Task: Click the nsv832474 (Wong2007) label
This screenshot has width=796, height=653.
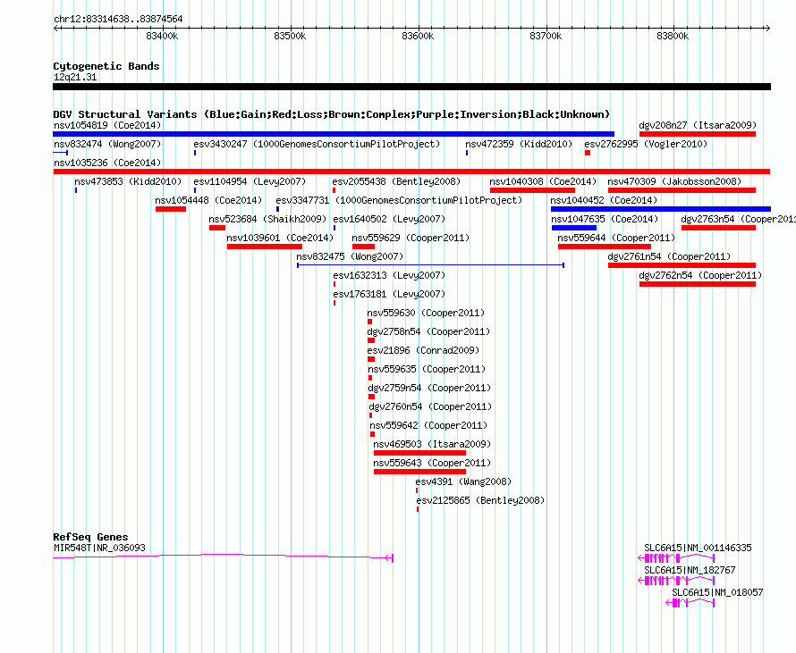Action: pyautogui.click(x=107, y=144)
